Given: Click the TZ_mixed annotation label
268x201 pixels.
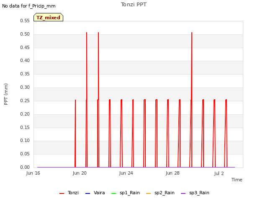Looking at the screenshot, I should pyautogui.click(x=49, y=17).
